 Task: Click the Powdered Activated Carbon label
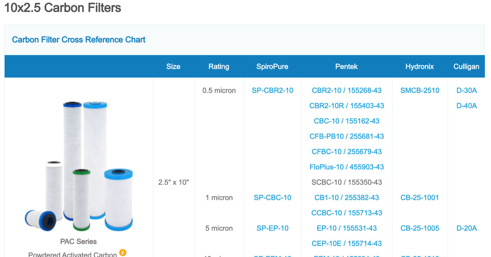(72, 254)
